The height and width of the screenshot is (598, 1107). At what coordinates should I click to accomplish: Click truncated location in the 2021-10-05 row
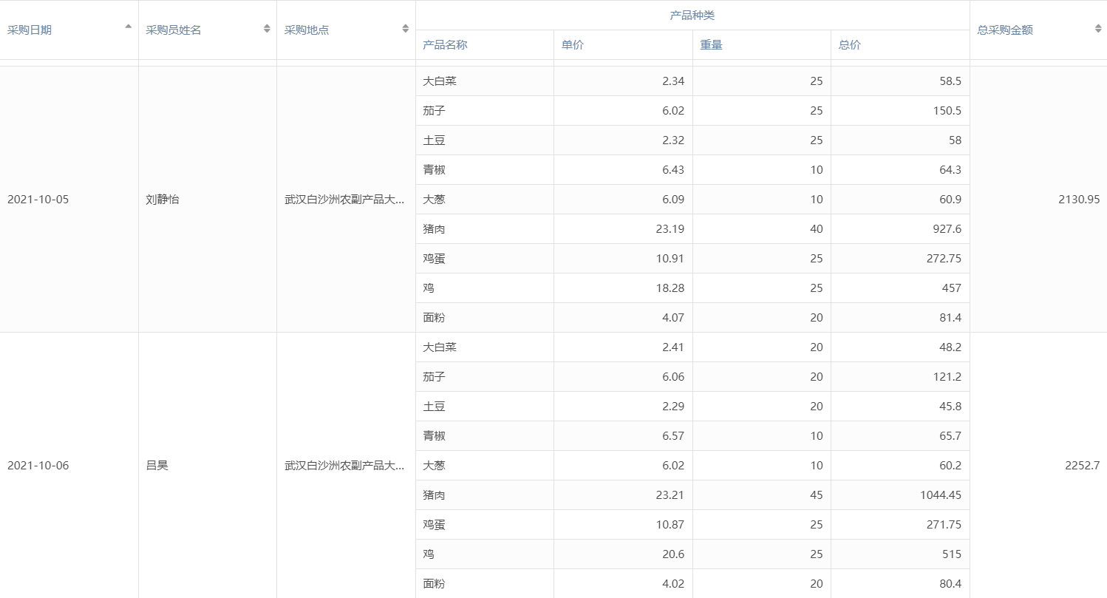(x=344, y=200)
